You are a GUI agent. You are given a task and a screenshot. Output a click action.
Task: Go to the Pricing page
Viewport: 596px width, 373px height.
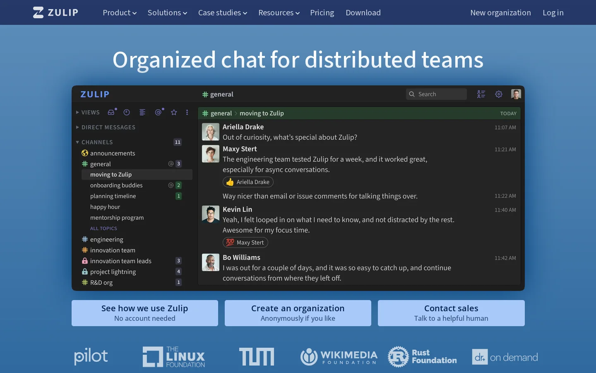click(x=322, y=13)
